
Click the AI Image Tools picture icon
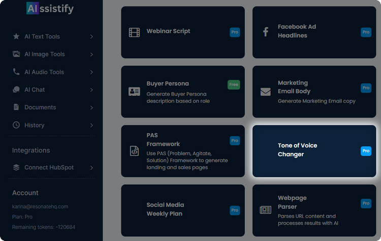point(16,54)
